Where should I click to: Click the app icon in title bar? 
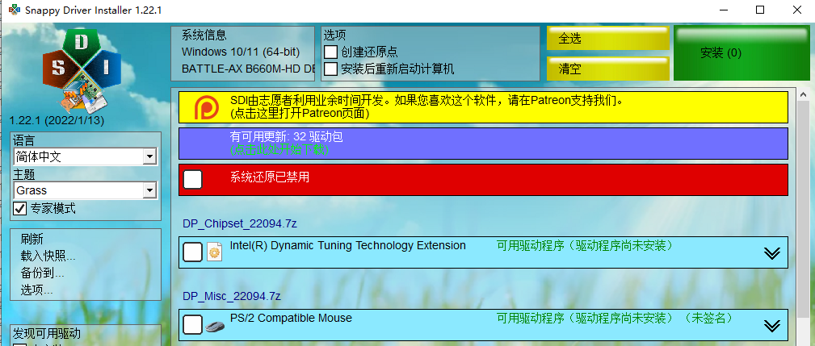pos(14,10)
